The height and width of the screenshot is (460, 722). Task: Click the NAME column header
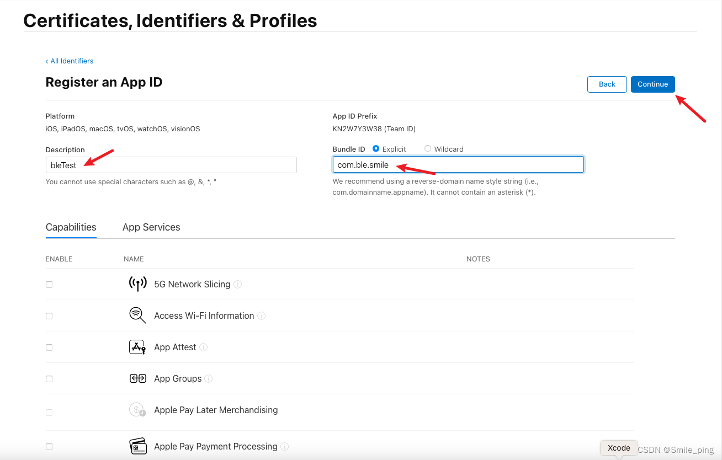click(x=134, y=259)
